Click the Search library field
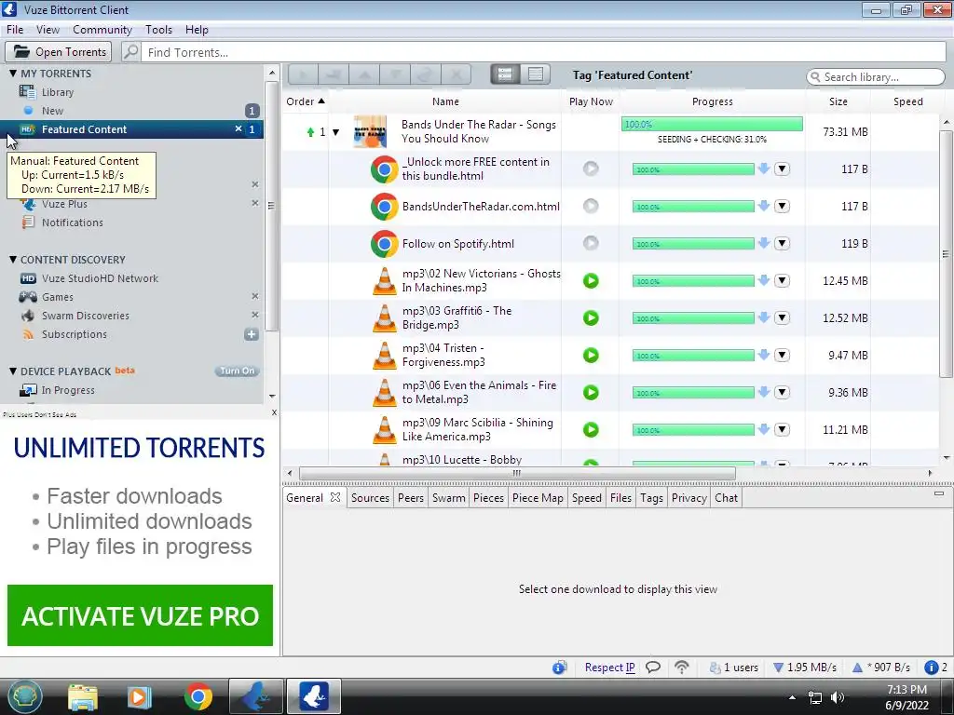The width and height of the screenshot is (954, 715). click(876, 77)
